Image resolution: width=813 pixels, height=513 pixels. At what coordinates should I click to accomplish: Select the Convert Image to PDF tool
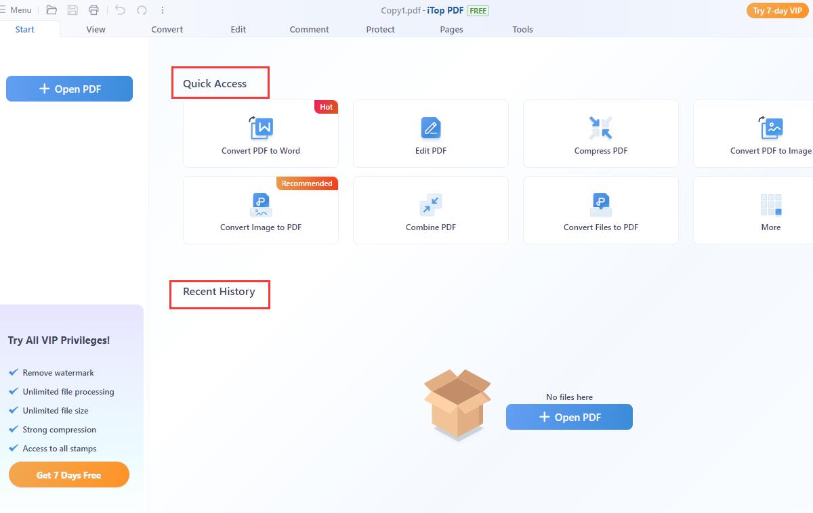coord(260,210)
